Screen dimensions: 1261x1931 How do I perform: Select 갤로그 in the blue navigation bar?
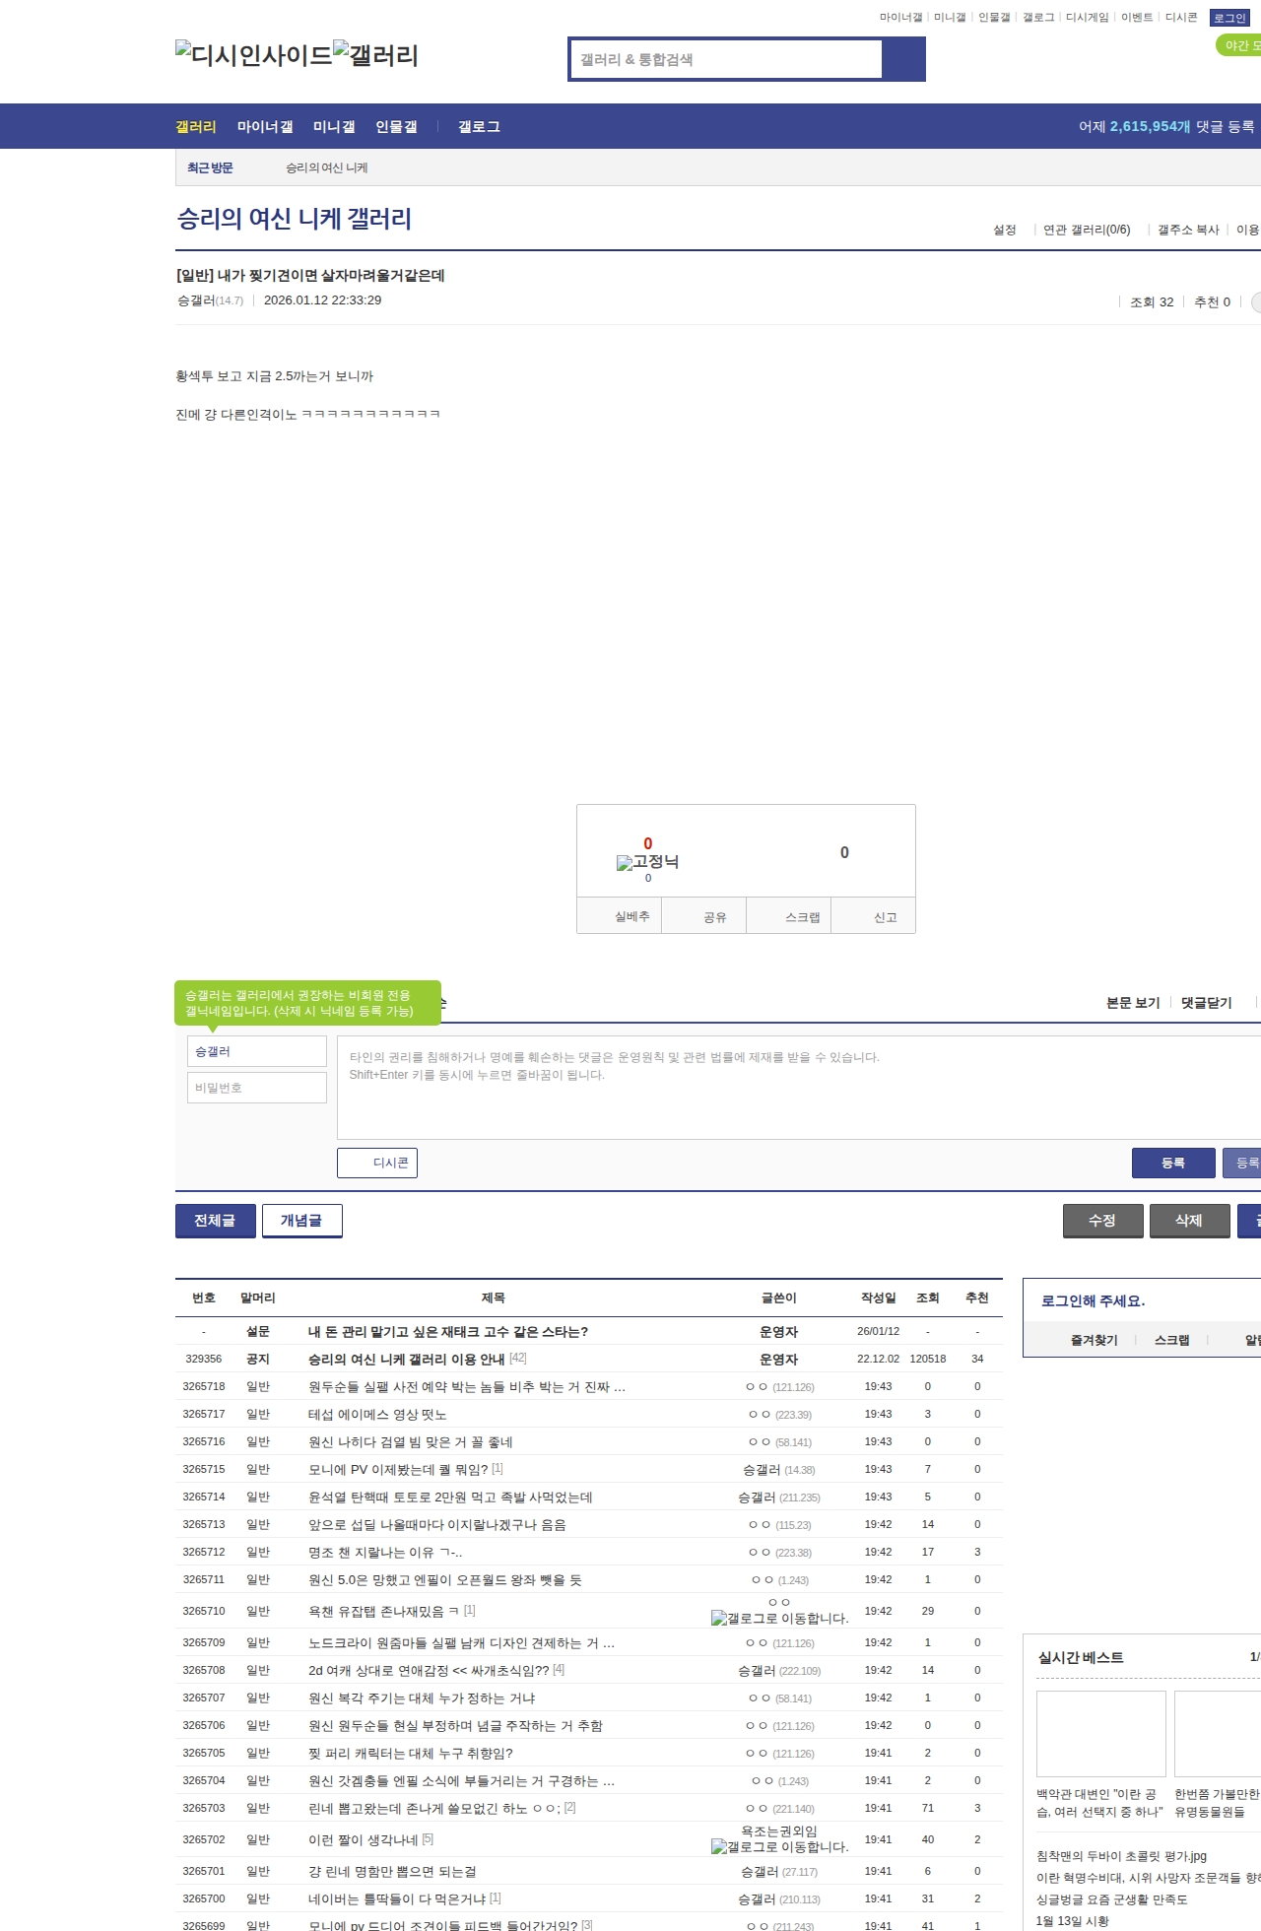pos(479,127)
